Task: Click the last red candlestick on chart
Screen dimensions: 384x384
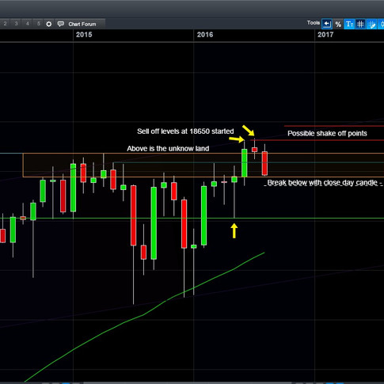Action: (264, 163)
